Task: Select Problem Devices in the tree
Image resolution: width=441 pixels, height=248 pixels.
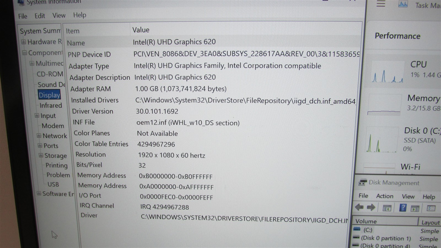Action: click(58, 175)
